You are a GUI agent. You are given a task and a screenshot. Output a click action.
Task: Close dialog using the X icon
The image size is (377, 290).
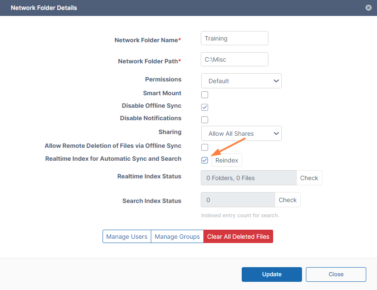(x=368, y=8)
